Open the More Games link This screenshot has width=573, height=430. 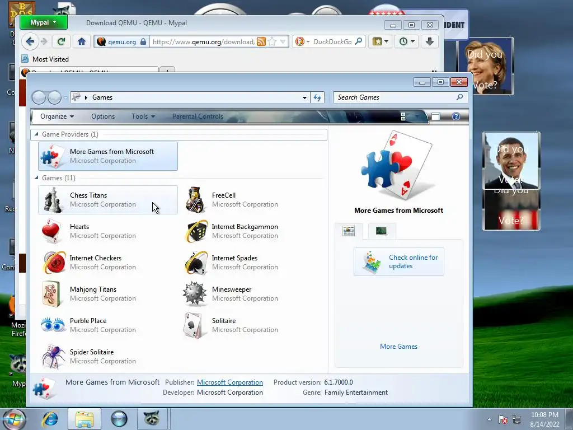coord(398,347)
